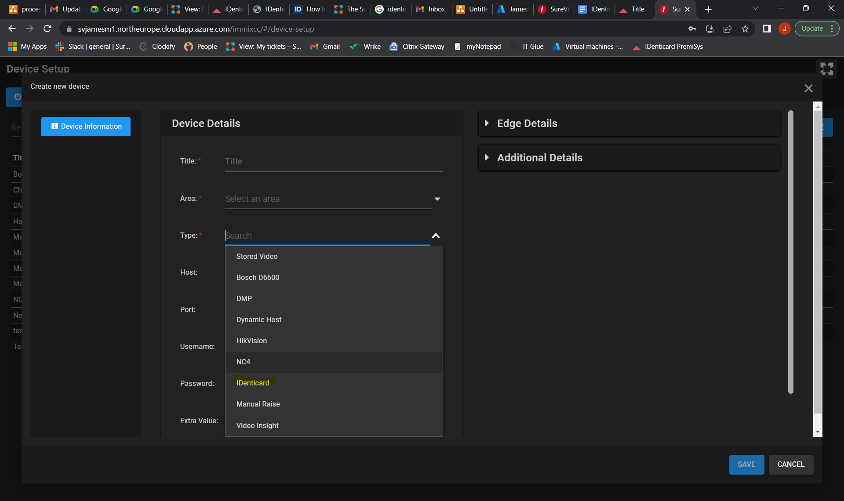Open the IT Glue bookmark
This screenshot has height=501, width=844.
[x=527, y=47]
